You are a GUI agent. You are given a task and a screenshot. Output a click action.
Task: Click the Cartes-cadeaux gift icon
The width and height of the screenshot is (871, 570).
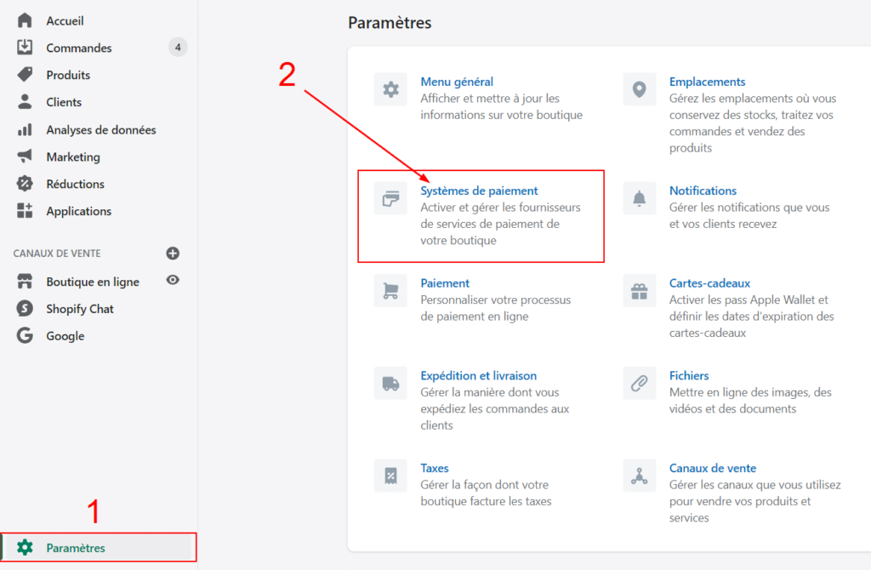[x=640, y=291]
